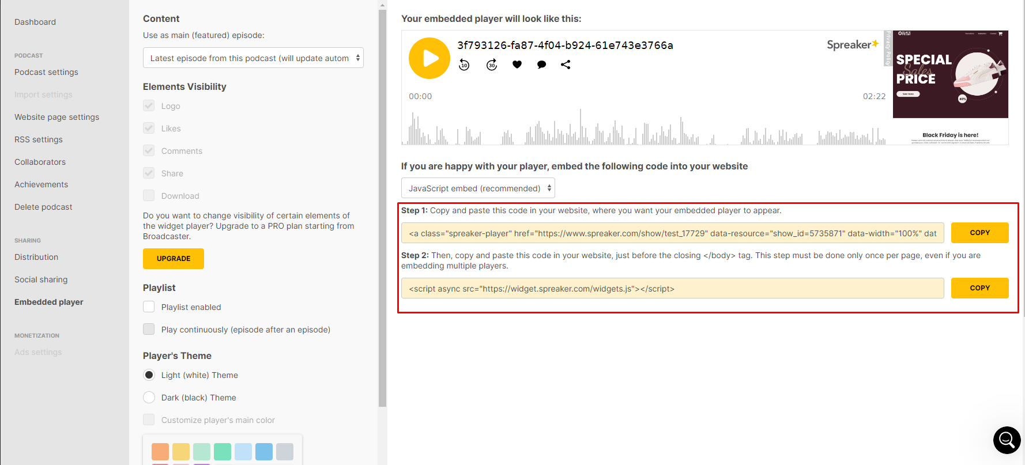The image size is (1025, 465).
Task: Open the Special Price ad thumbnail
Action: [x=950, y=74]
